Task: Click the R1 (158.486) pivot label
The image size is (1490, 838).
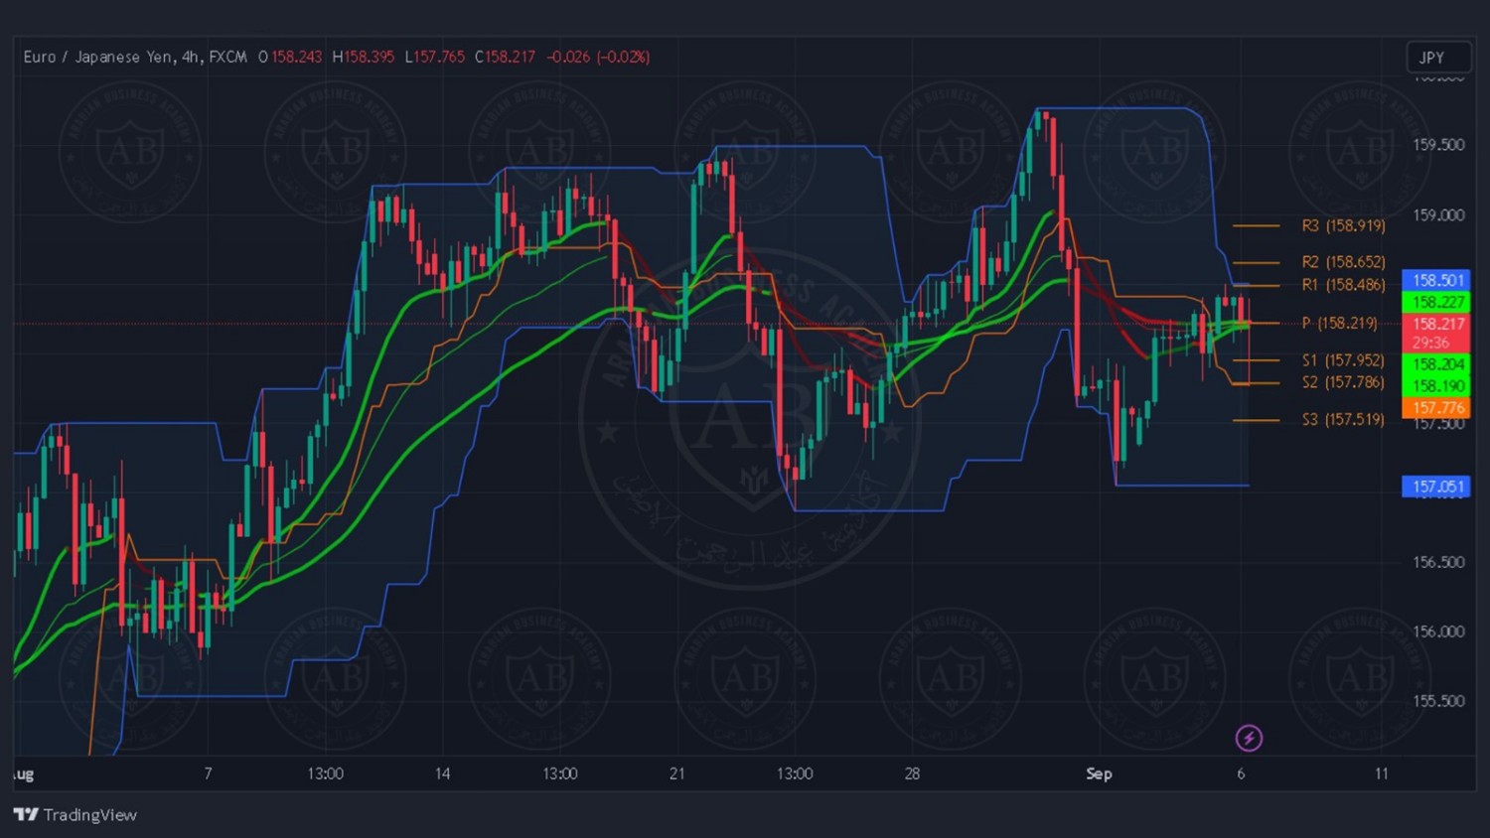Action: click(x=1343, y=285)
